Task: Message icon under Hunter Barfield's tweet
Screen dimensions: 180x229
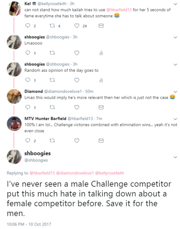Action: pos(101,141)
